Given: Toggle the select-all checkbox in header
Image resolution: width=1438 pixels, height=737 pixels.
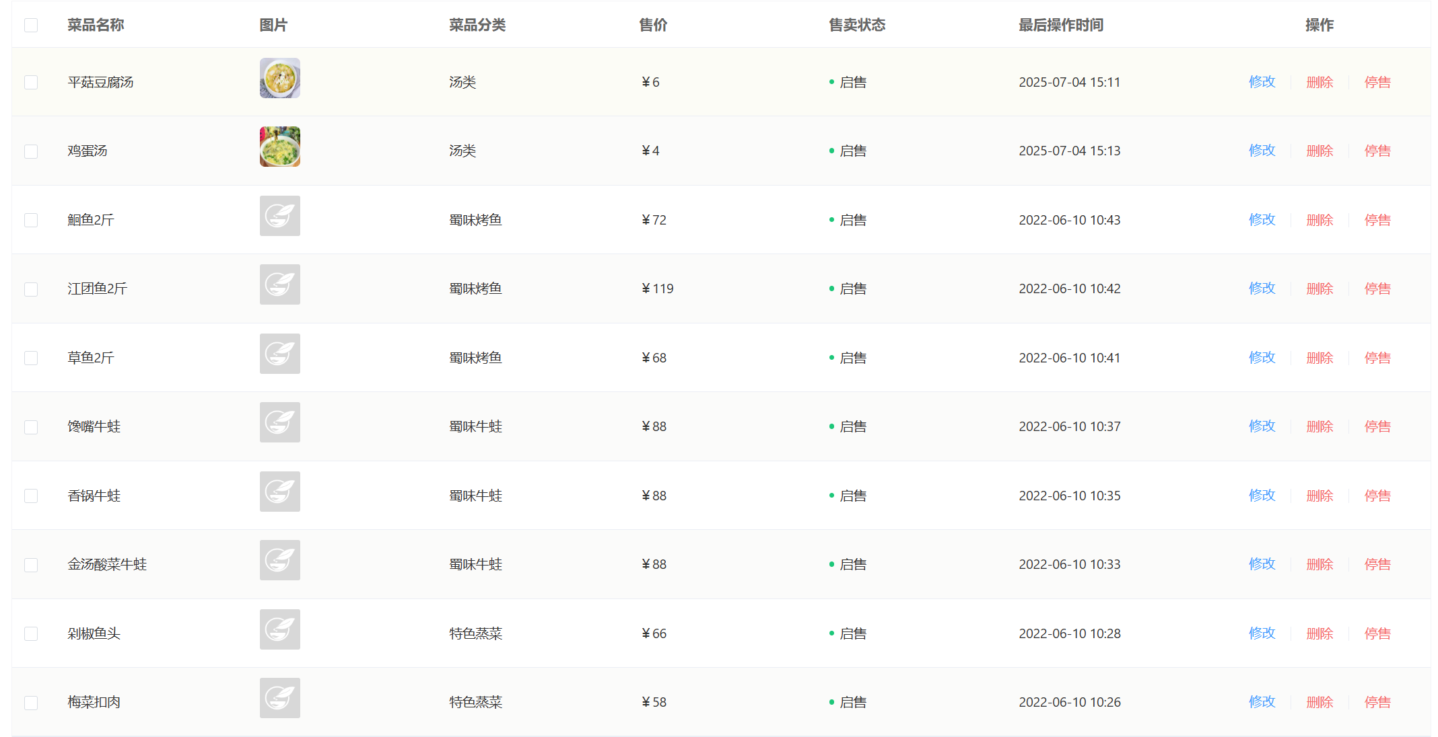Looking at the screenshot, I should 31,26.
